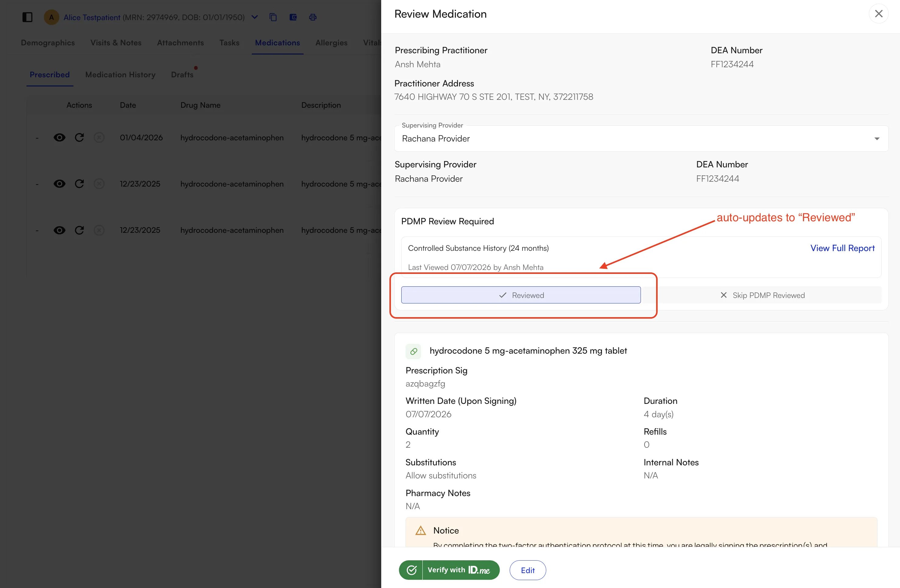Expand the patient selector chevron
This screenshot has width=900, height=588.
tap(255, 17)
